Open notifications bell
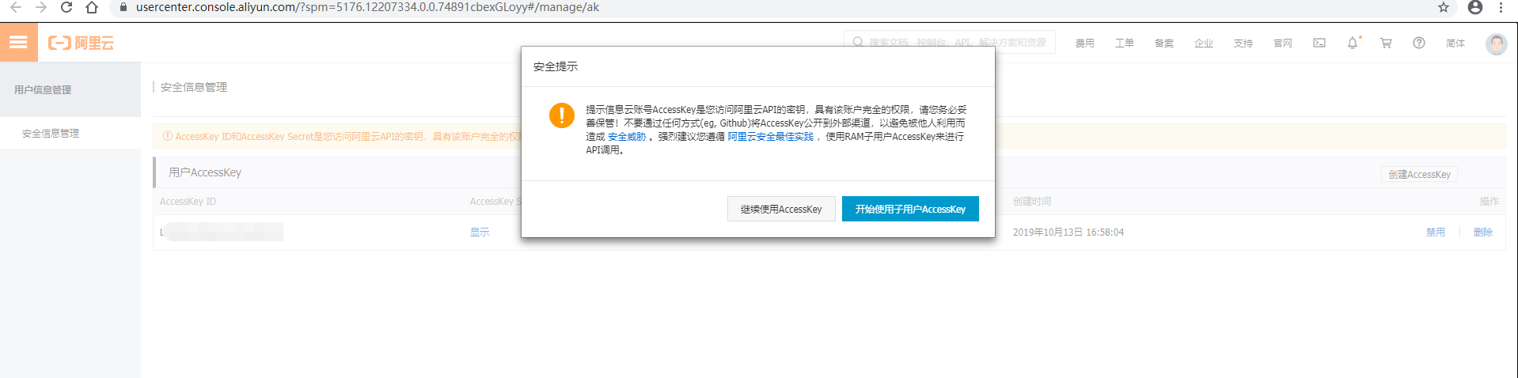The image size is (1518, 378). point(1353,43)
